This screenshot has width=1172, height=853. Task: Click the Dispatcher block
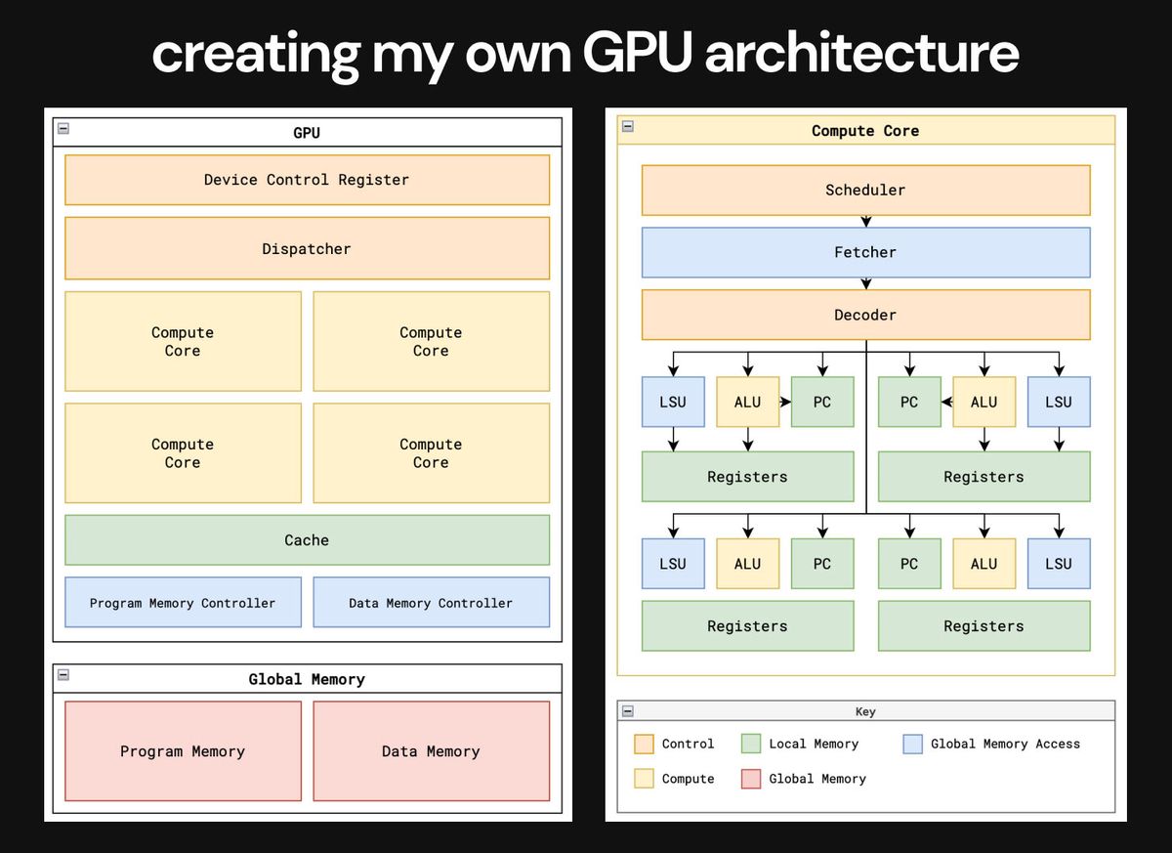(307, 248)
